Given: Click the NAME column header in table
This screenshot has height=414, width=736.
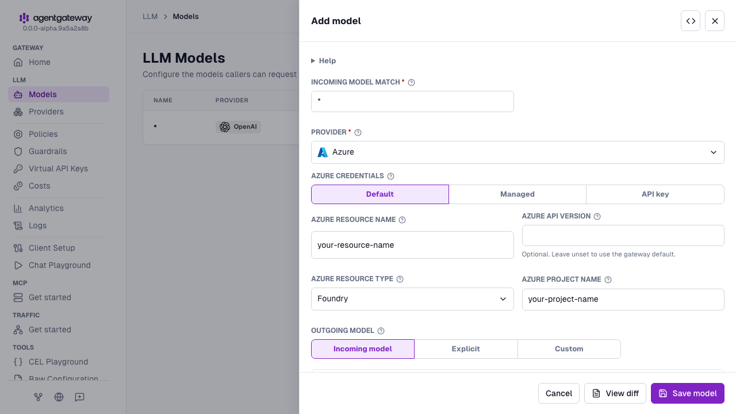Looking at the screenshot, I should click(x=163, y=100).
